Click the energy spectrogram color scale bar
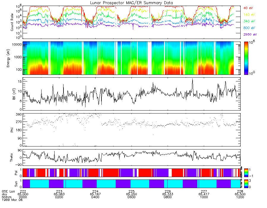267x208 pixels. pyautogui.click(x=246, y=58)
